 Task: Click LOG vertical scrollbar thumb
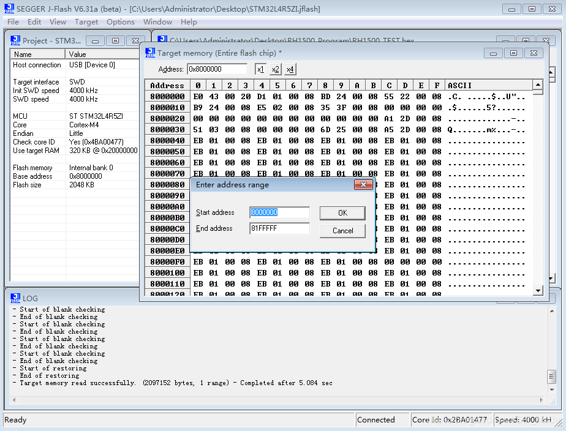(x=552, y=377)
